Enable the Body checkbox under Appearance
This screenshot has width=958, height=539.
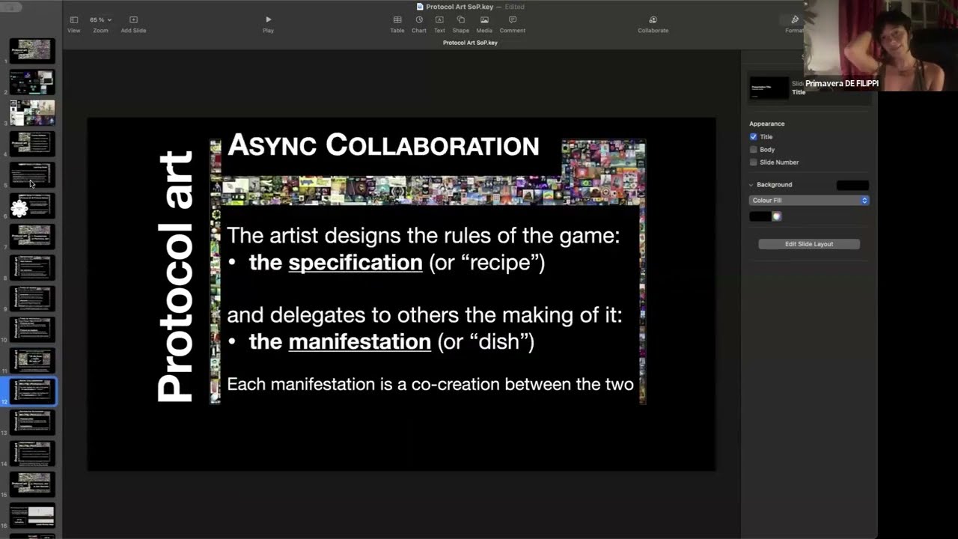[754, 150]
